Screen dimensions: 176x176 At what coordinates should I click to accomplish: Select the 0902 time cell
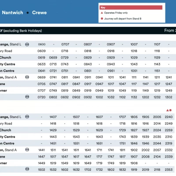coord(76,97)
